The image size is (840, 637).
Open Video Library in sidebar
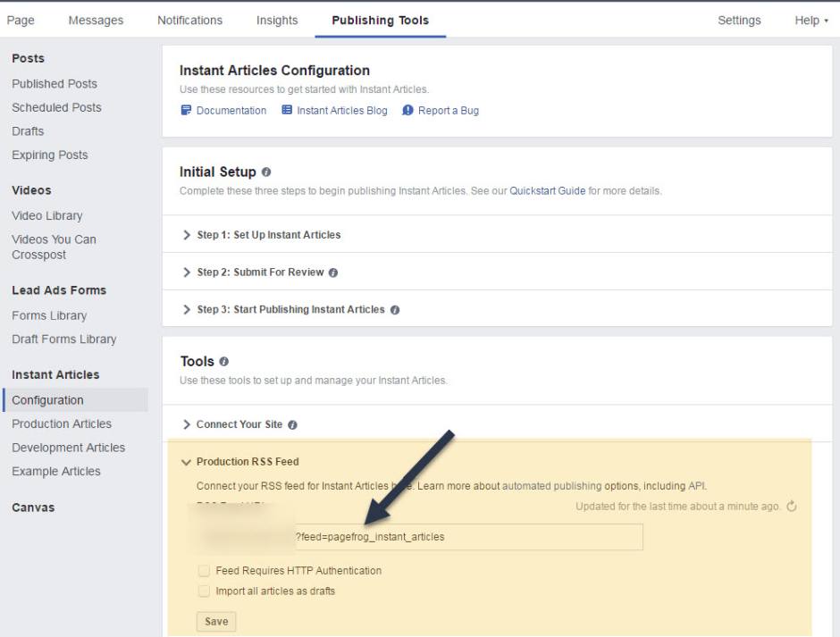point(47,216)
